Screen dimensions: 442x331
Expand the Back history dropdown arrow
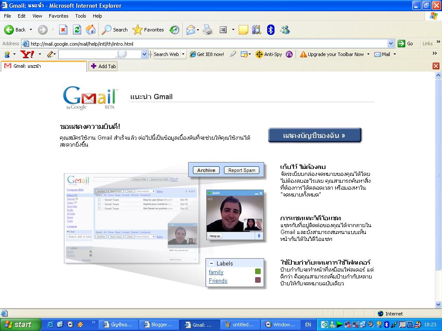[31, 30]
